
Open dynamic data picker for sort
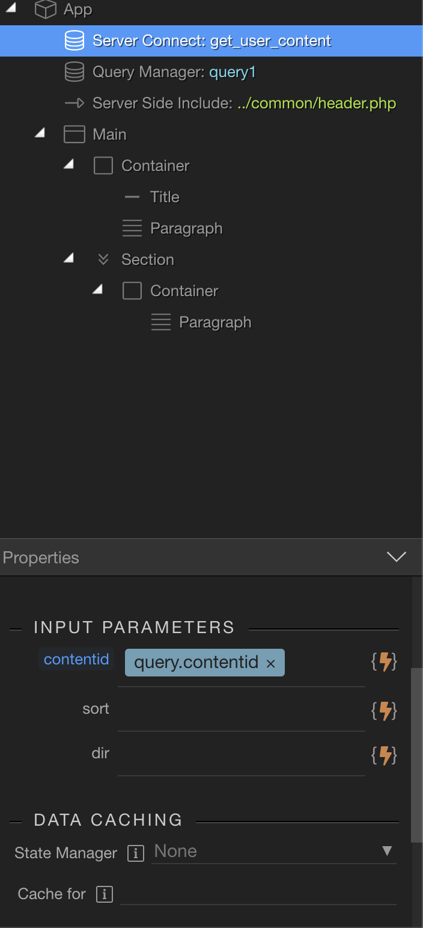coord(385,711)
